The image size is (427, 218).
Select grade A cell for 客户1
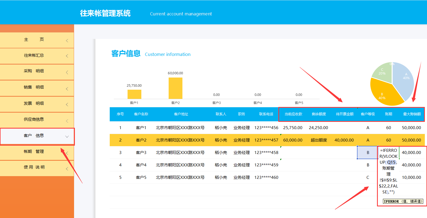(x=368, y=128)
